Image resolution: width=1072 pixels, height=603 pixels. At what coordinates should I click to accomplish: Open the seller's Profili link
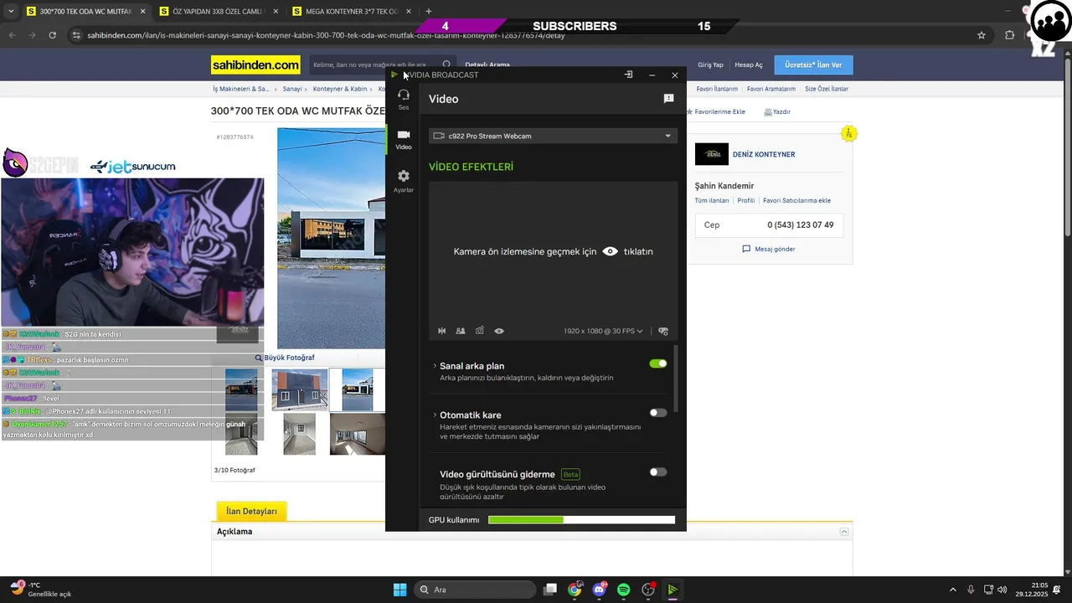coord(746,201)
